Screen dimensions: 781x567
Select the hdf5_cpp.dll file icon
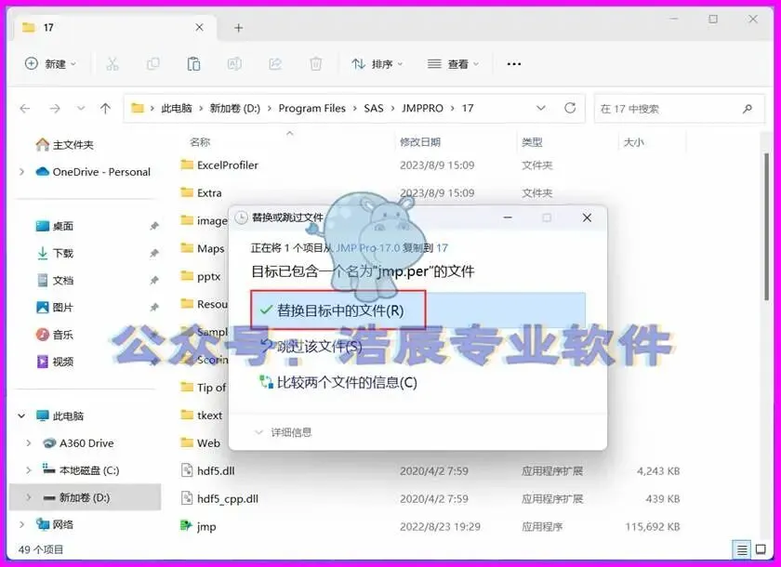[187, 498]
